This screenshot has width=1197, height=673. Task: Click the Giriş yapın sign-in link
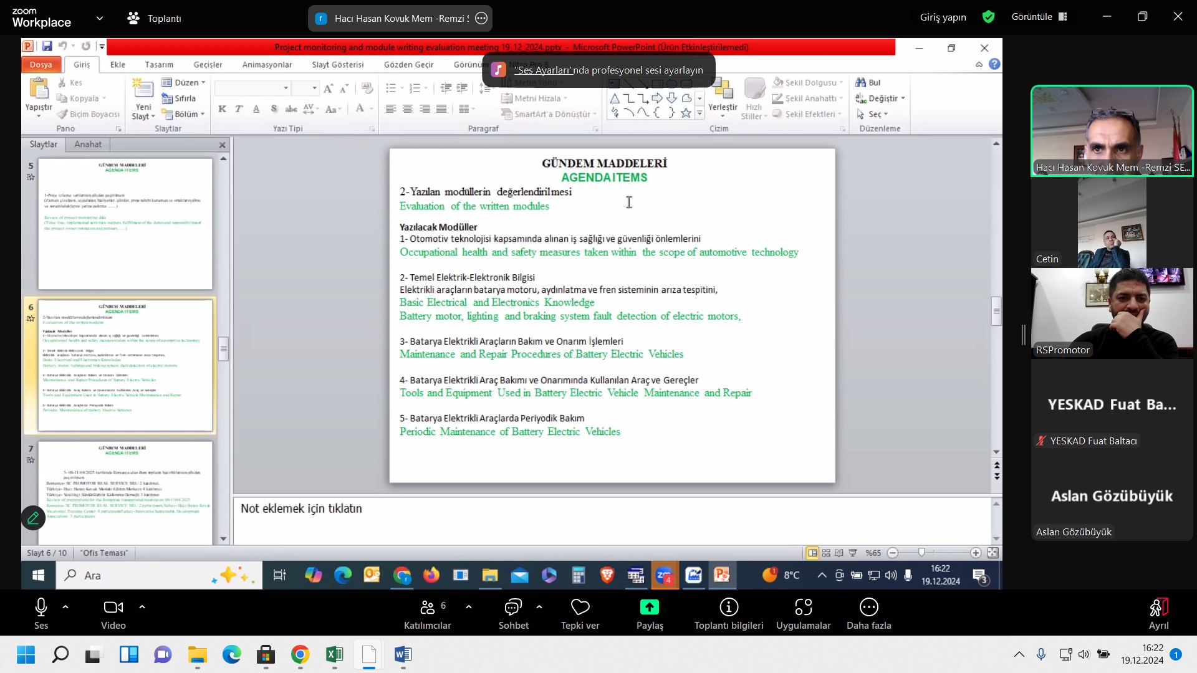point(943,17)
